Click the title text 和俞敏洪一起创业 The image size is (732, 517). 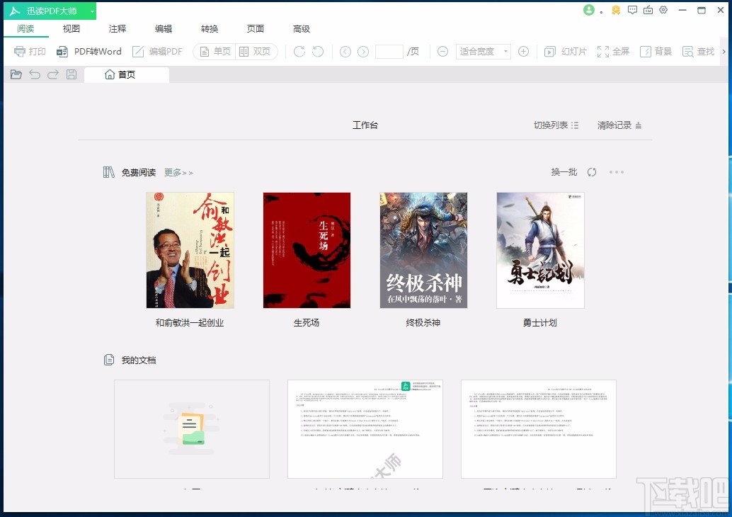190,323
